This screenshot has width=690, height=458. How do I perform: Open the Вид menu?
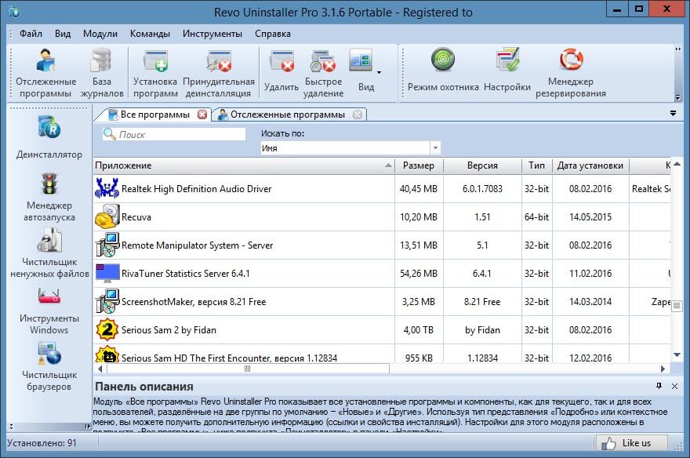63,34
